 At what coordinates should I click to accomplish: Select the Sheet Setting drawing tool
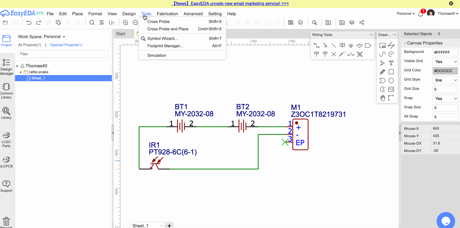click(383, 46)
